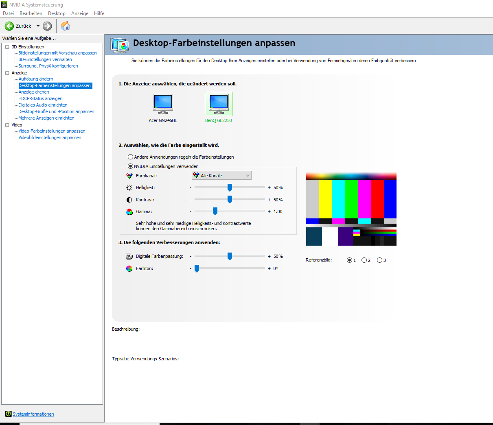Open the Hilfe menu
The width and height of the screenshot is (493, 425).
pos(99,13)
